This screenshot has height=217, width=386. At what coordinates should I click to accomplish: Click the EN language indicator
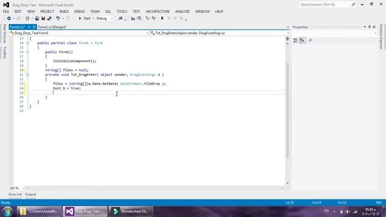(x=326, y=211)
